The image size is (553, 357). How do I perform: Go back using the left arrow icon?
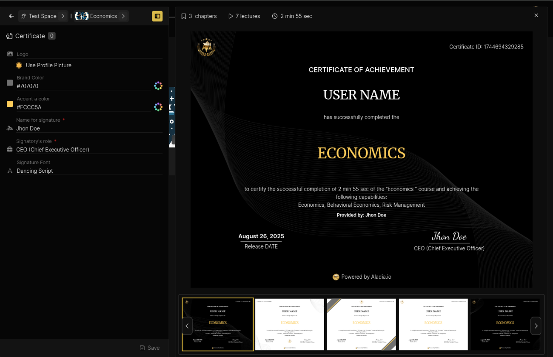(11, 16)
